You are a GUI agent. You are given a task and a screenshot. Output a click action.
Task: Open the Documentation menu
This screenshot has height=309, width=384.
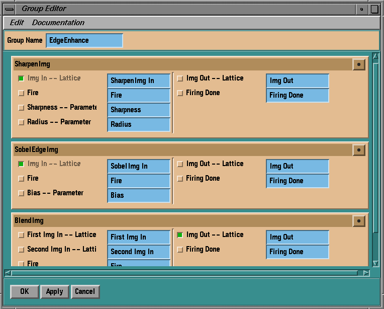point(58,23)
